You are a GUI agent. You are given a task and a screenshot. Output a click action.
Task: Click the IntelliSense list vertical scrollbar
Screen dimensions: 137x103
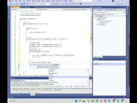88,77
